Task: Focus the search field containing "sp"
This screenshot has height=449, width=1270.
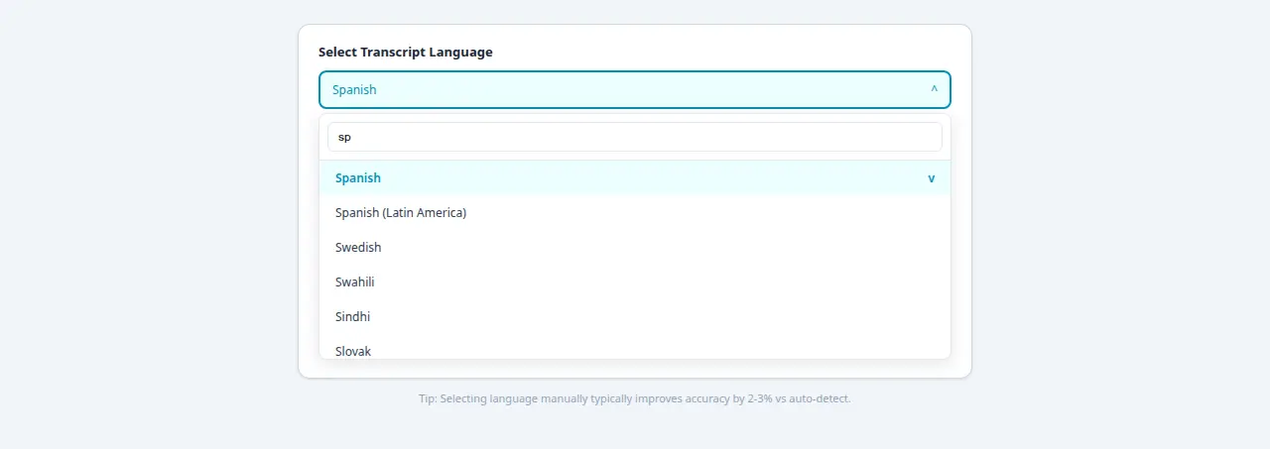Action: pos(634,137)
